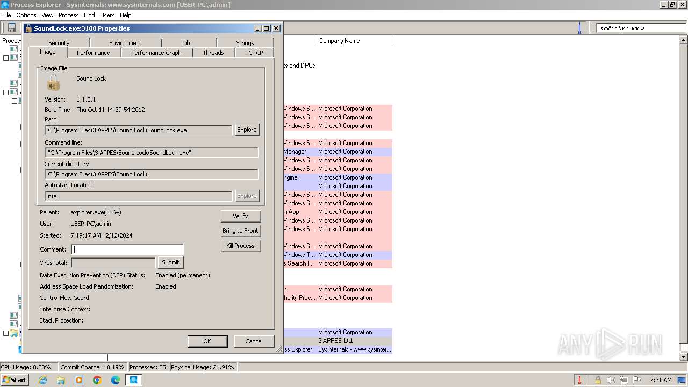688x387 pixels.
Task: Click the vertical scrollbar down arrow
Action: tap(684, 357)
